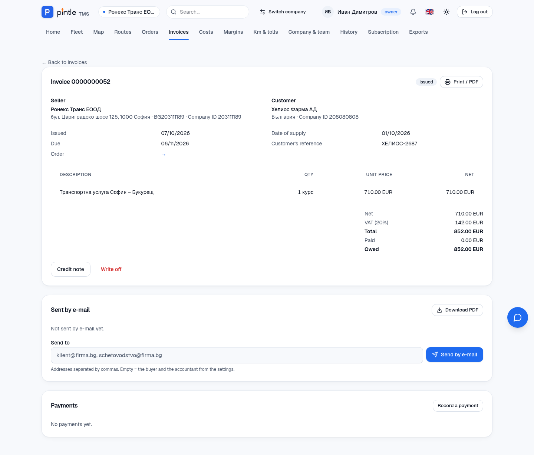Open the Fleet tab
Viewport: 534px width, 455px height.
(77, 32)
